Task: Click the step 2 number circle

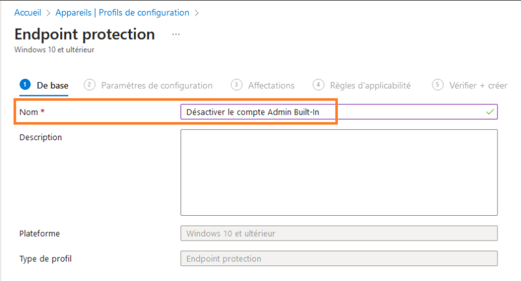Action: (x=90, y=85)
